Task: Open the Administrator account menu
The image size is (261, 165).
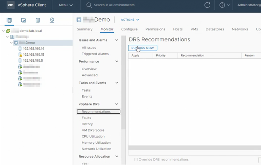Action: [x=249, y=5]
